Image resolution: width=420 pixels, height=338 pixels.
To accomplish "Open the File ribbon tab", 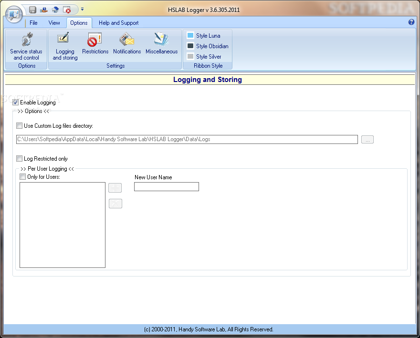I will [x=33, y=23].
